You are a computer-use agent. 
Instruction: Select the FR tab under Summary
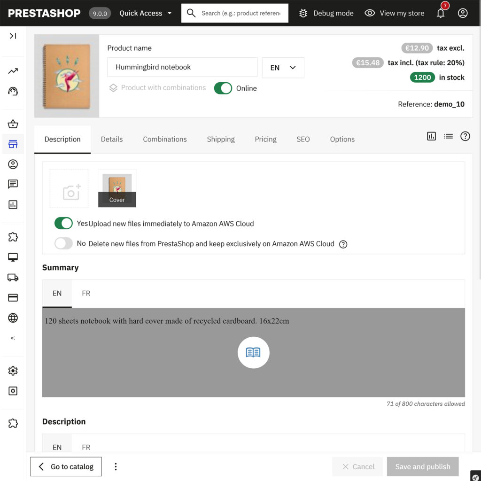(86, 293)
